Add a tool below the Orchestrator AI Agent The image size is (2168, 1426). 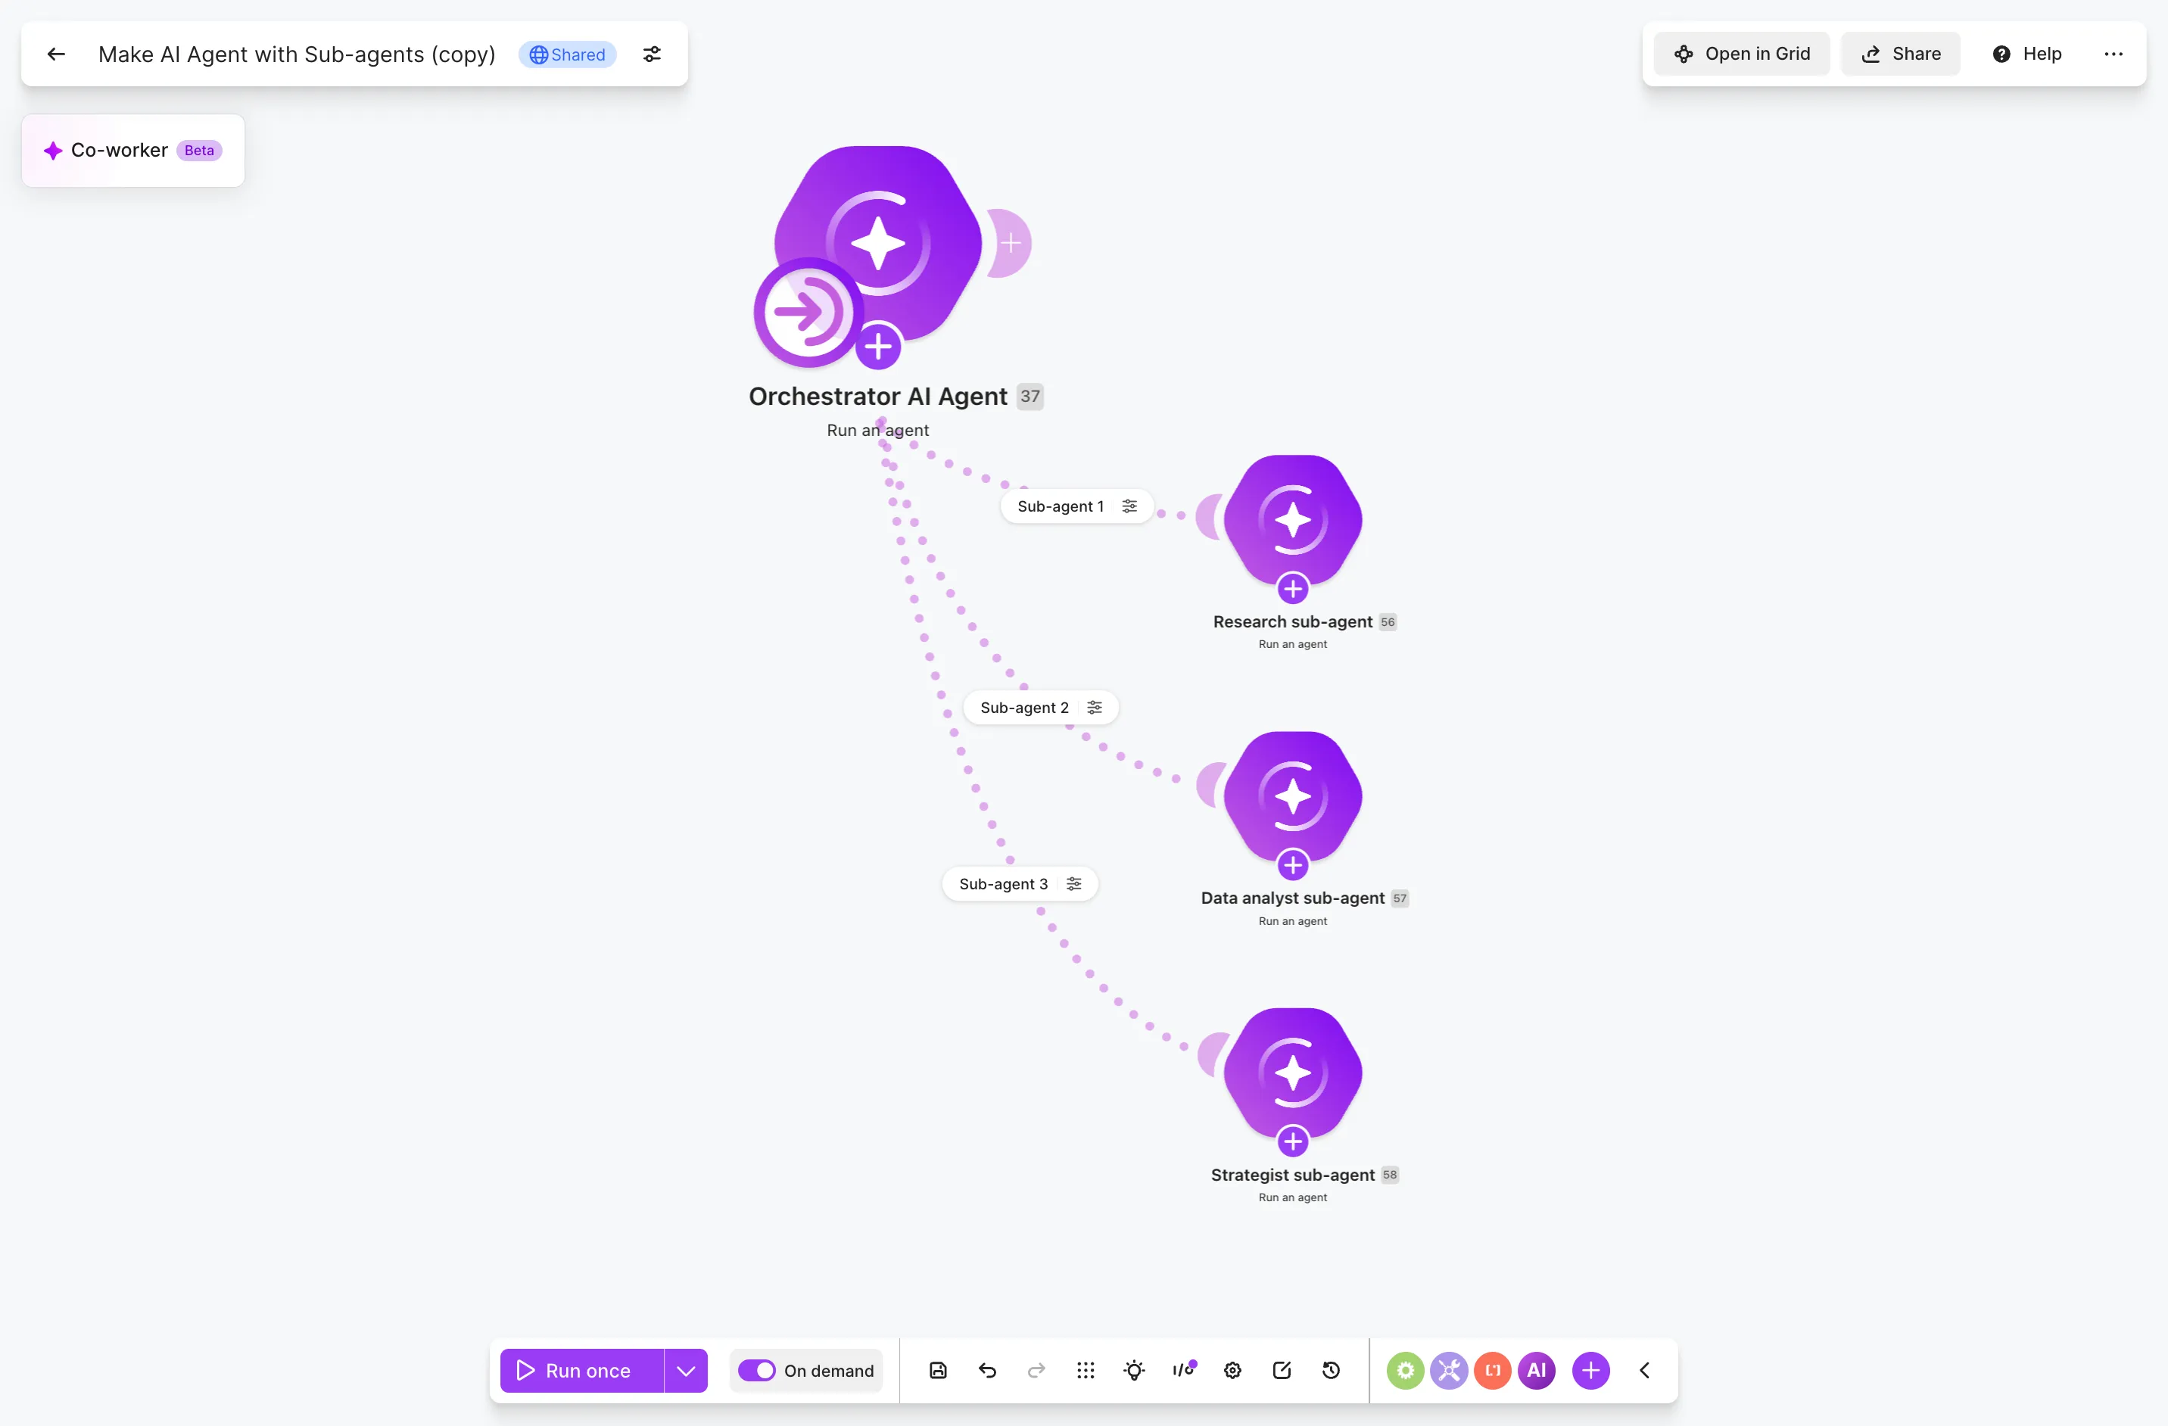(878, 347)
